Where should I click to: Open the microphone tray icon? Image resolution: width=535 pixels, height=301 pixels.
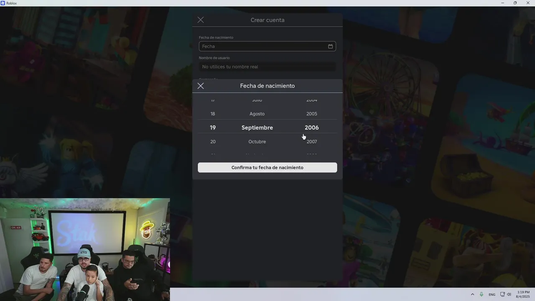click(481, 294)
